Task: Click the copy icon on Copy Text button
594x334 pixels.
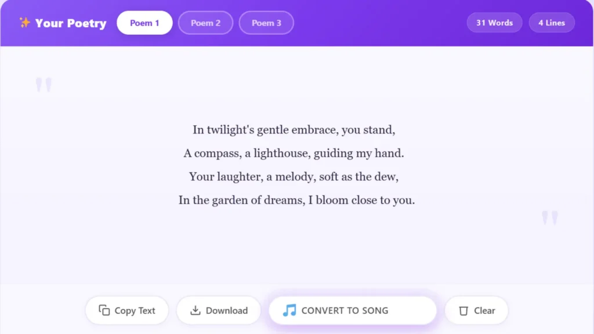Action: click(104, 310)
